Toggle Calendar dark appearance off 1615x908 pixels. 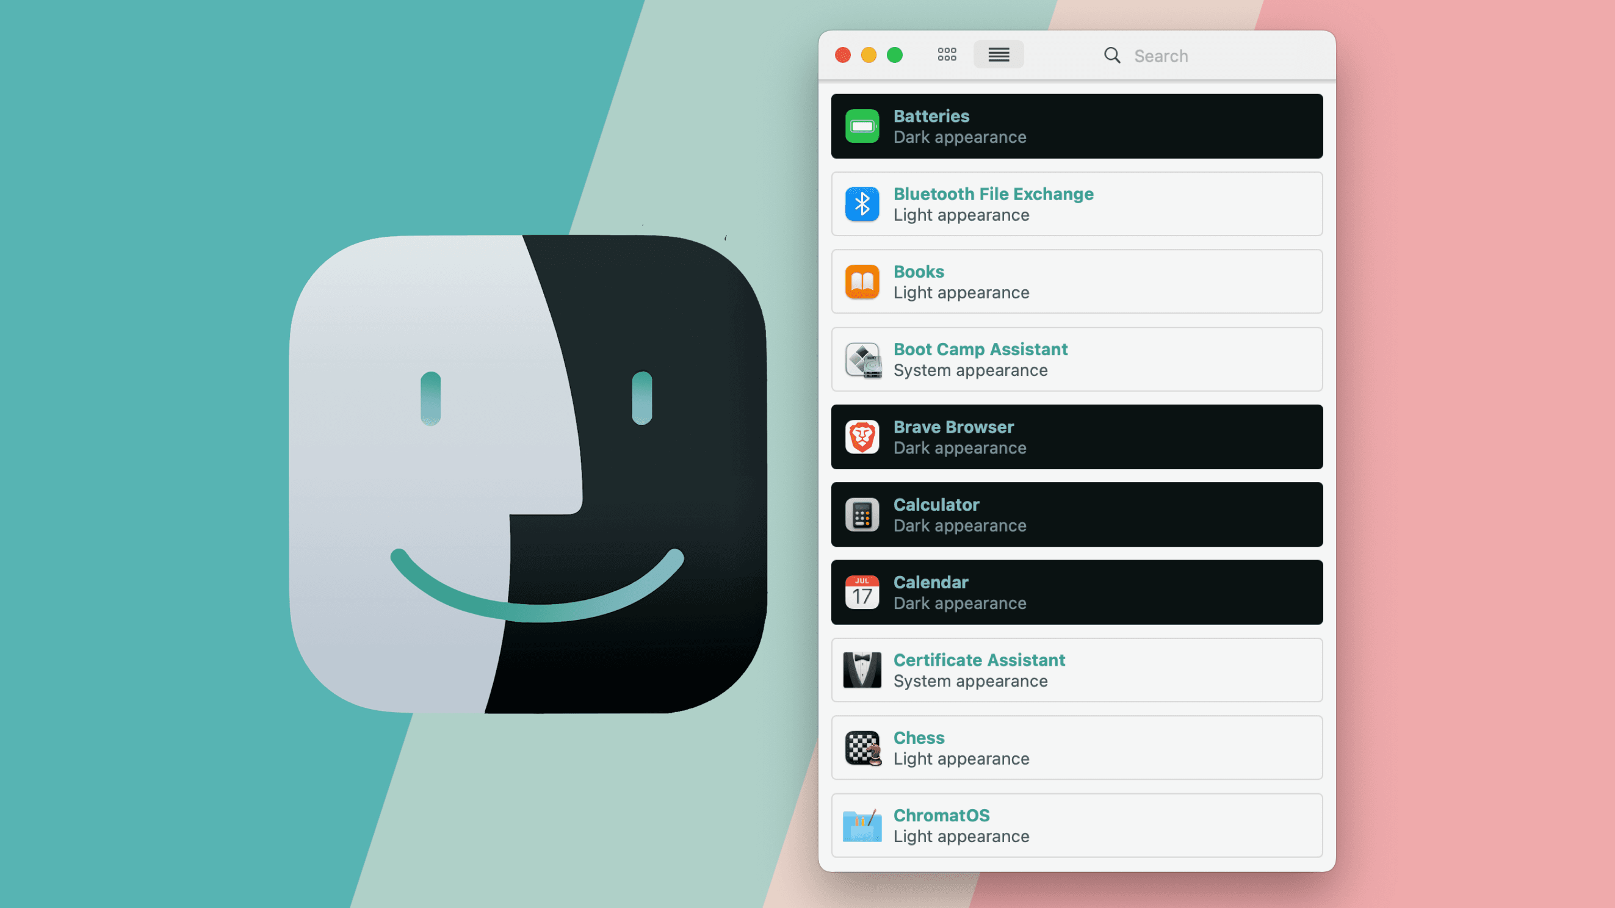tap(1076, 592)
